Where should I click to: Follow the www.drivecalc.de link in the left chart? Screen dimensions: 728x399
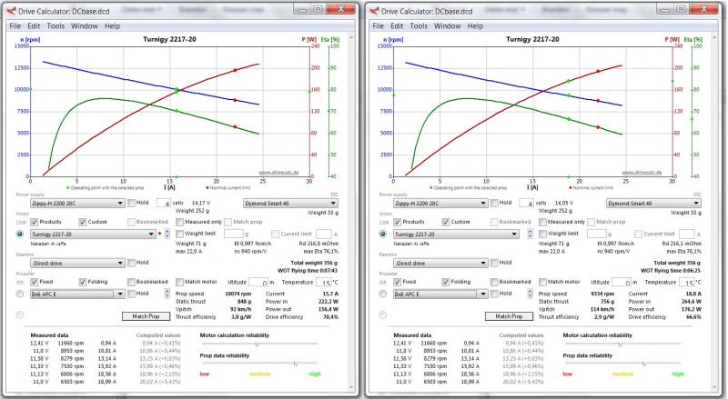tap(278, 173)
